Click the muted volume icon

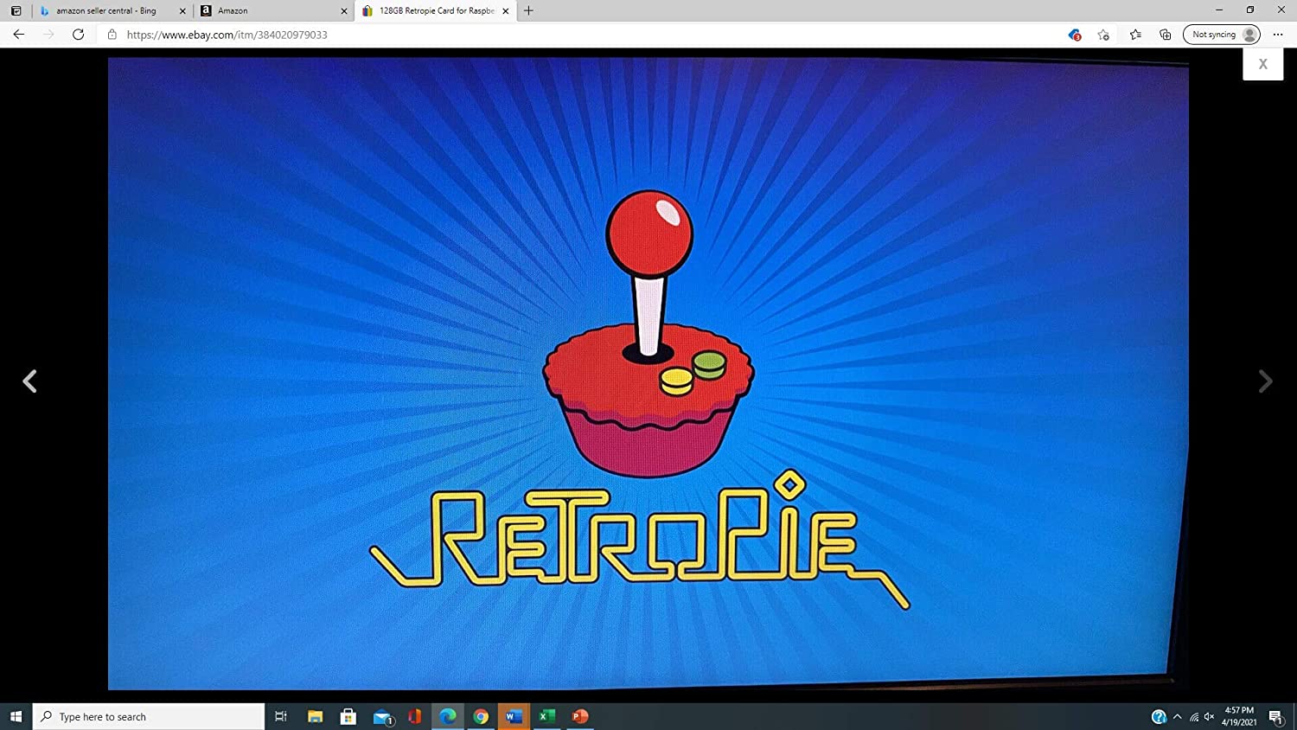coord(1209,716)
